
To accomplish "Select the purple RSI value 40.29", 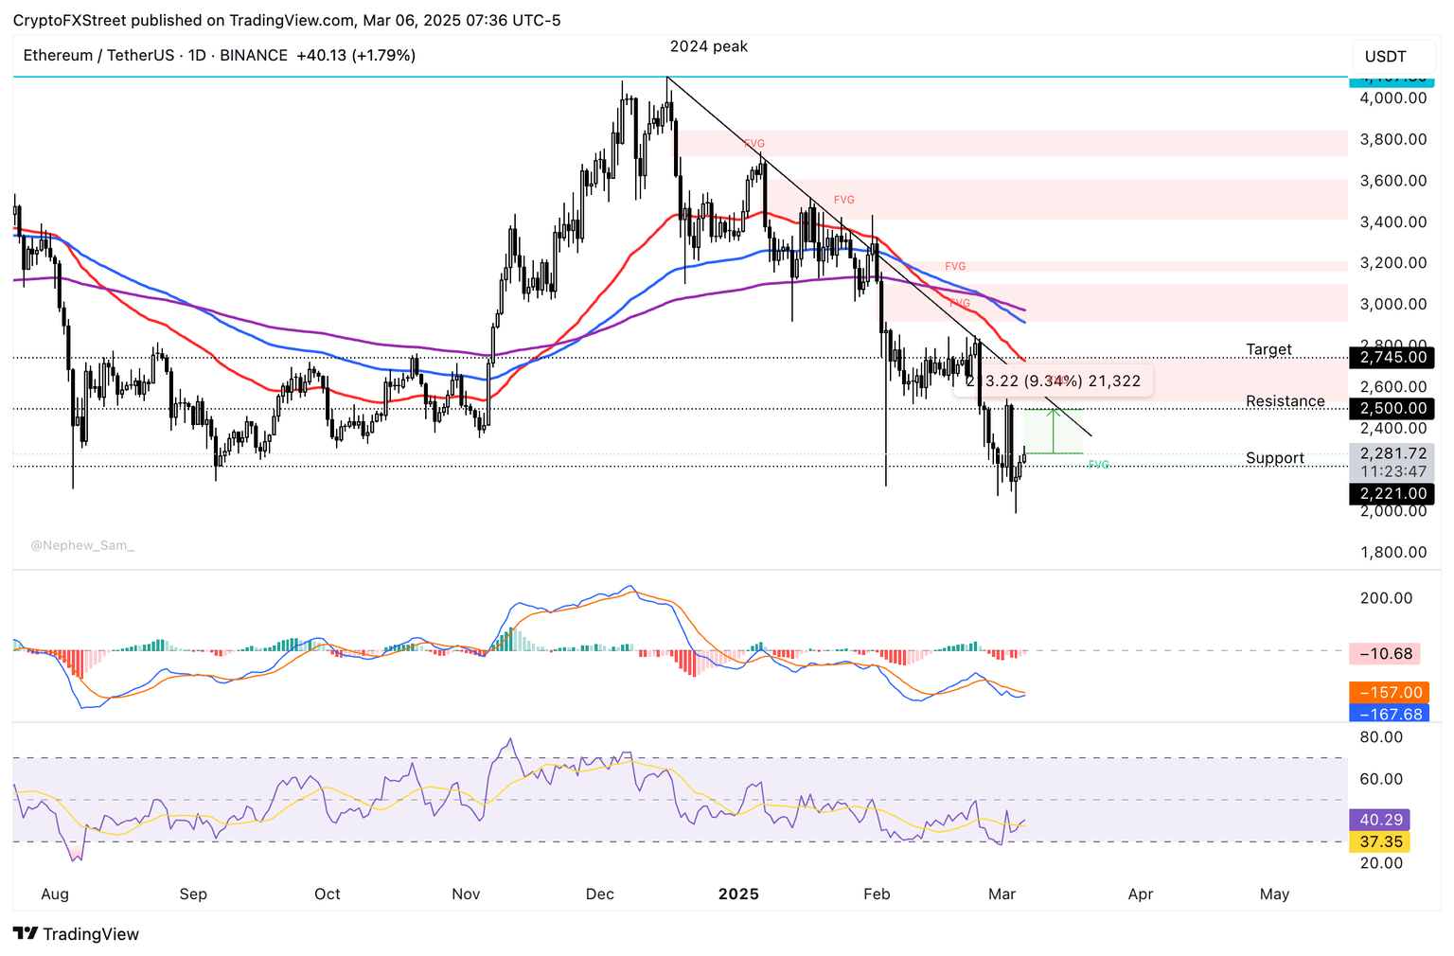I will [x=1379, y=820].
